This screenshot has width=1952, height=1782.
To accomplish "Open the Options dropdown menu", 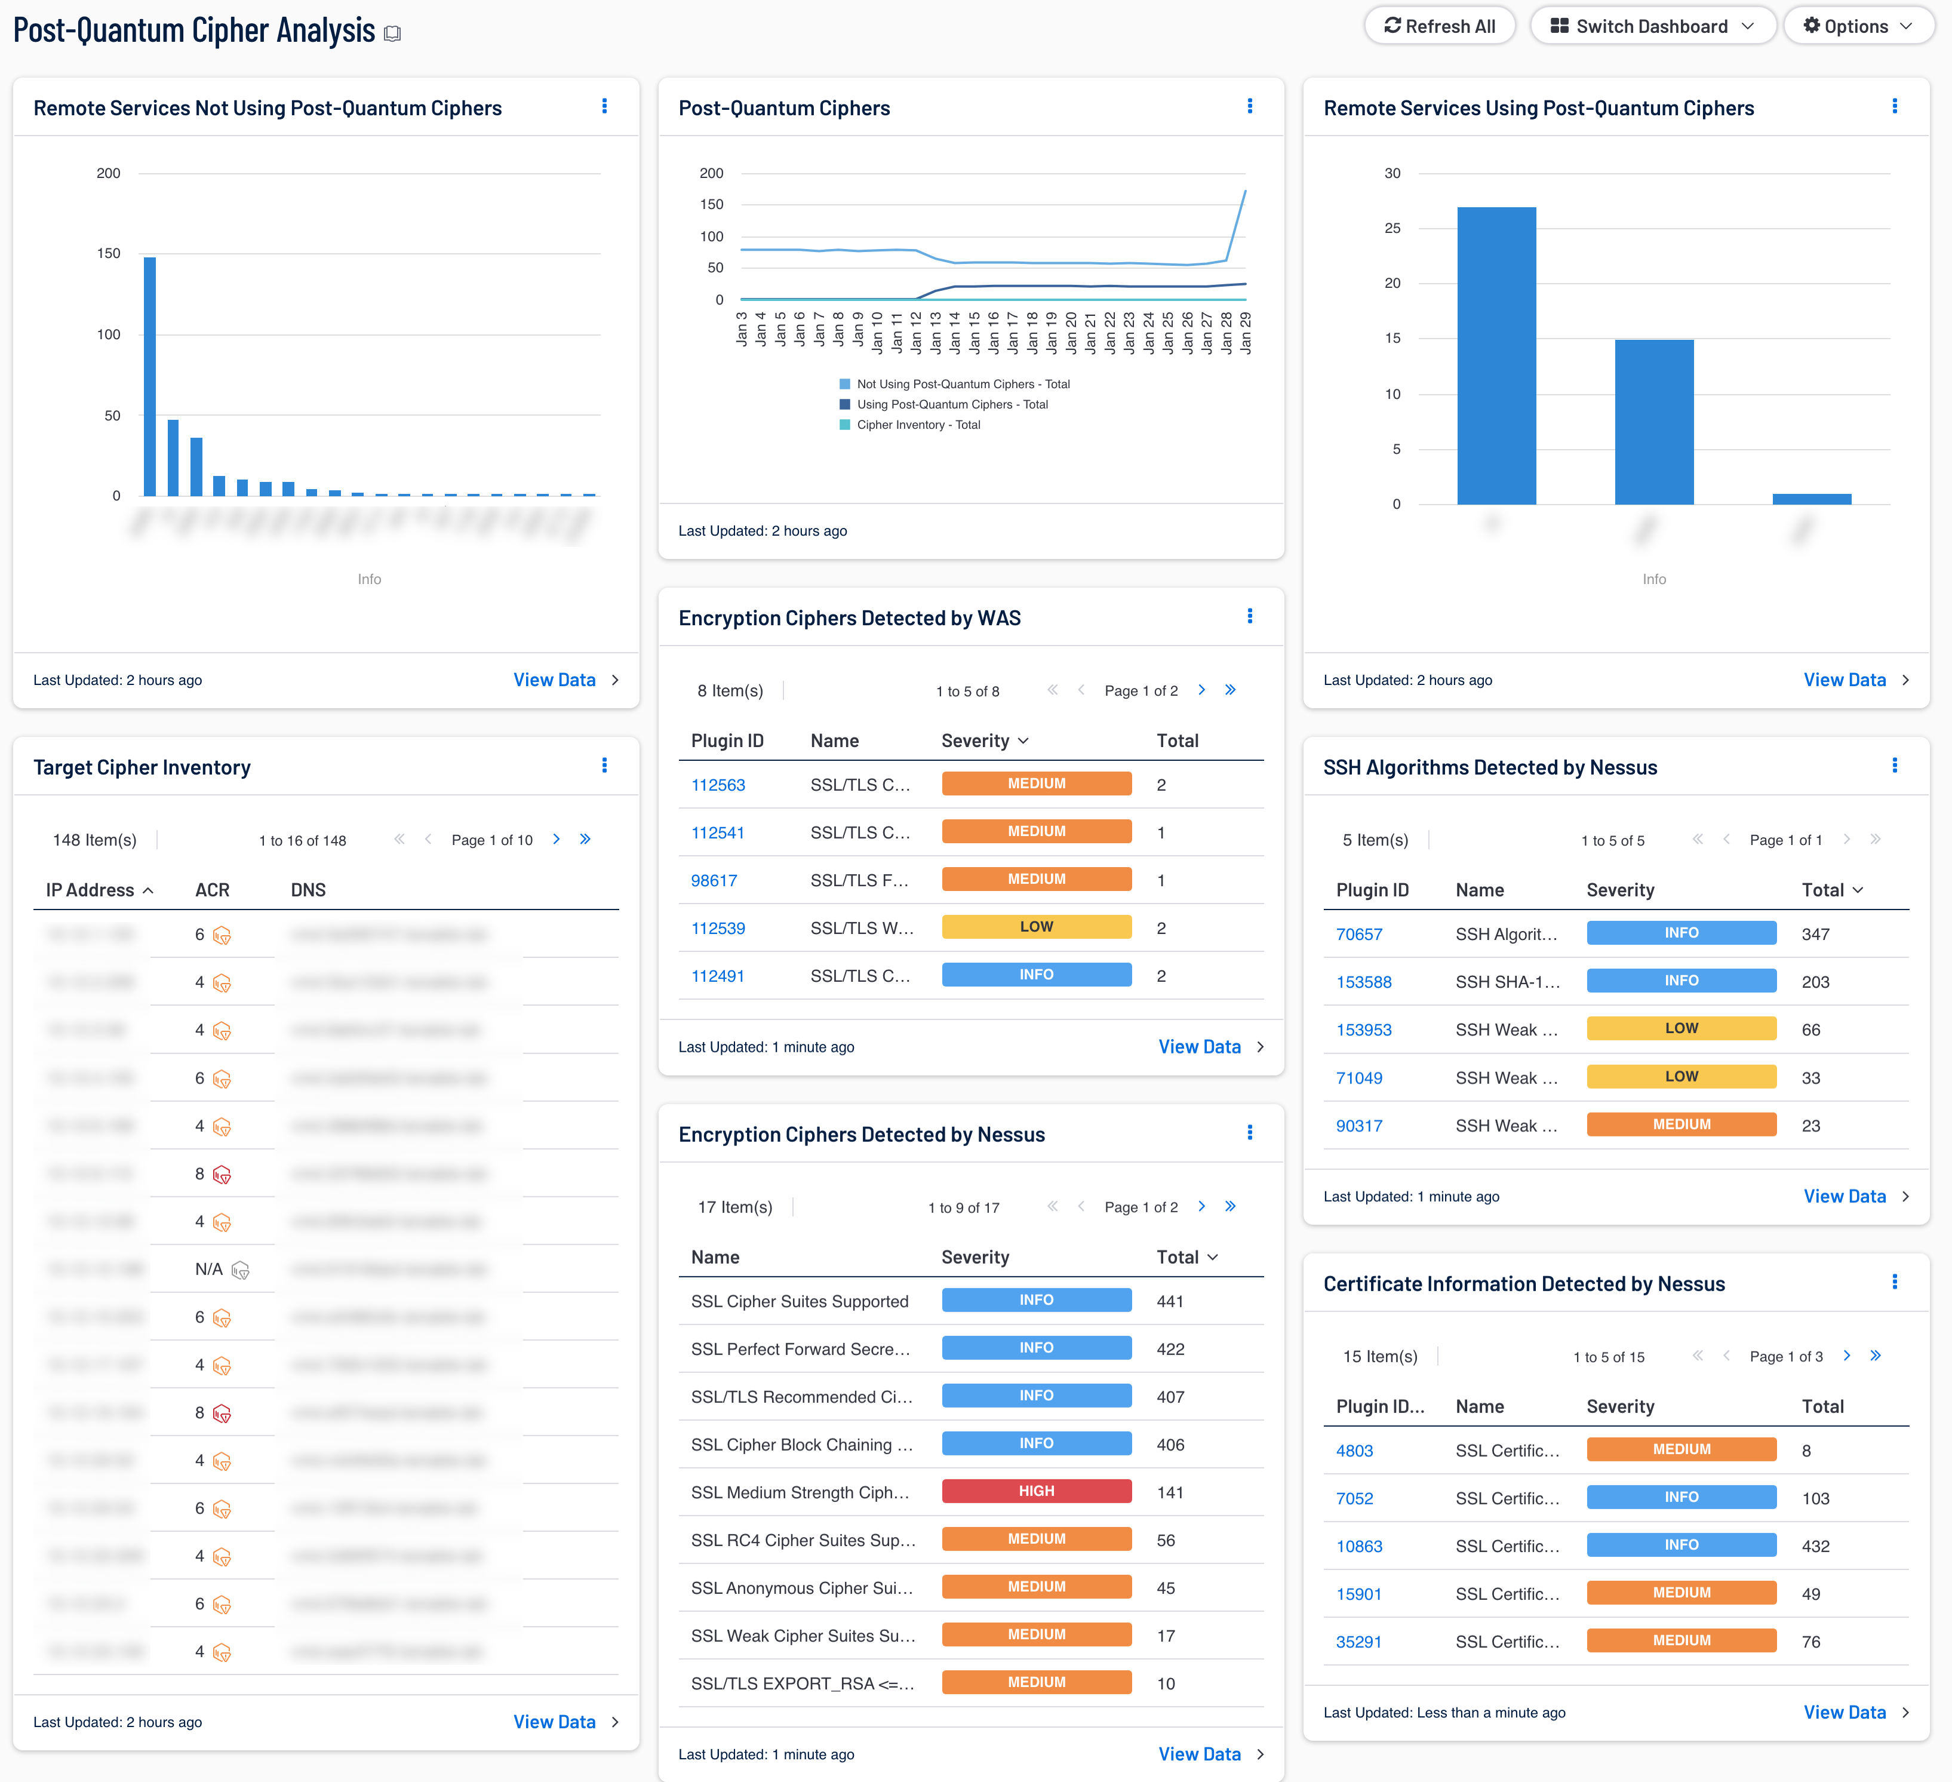I will pyautogui.click(x=1856, y=26).
